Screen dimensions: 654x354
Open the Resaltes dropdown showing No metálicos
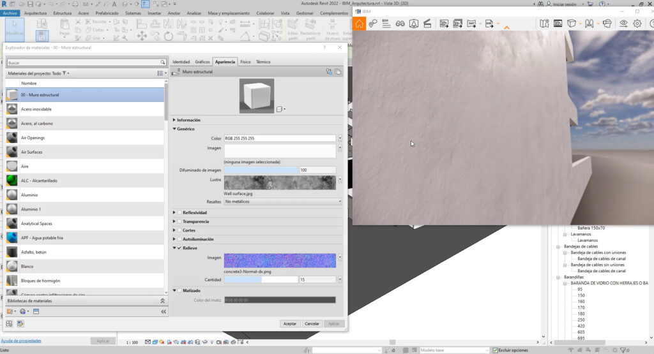tap(283, 202)
